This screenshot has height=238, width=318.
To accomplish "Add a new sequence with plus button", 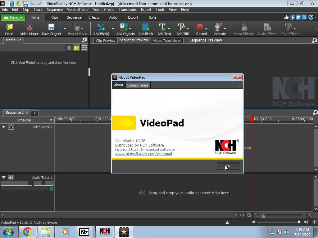I will 34,113.
